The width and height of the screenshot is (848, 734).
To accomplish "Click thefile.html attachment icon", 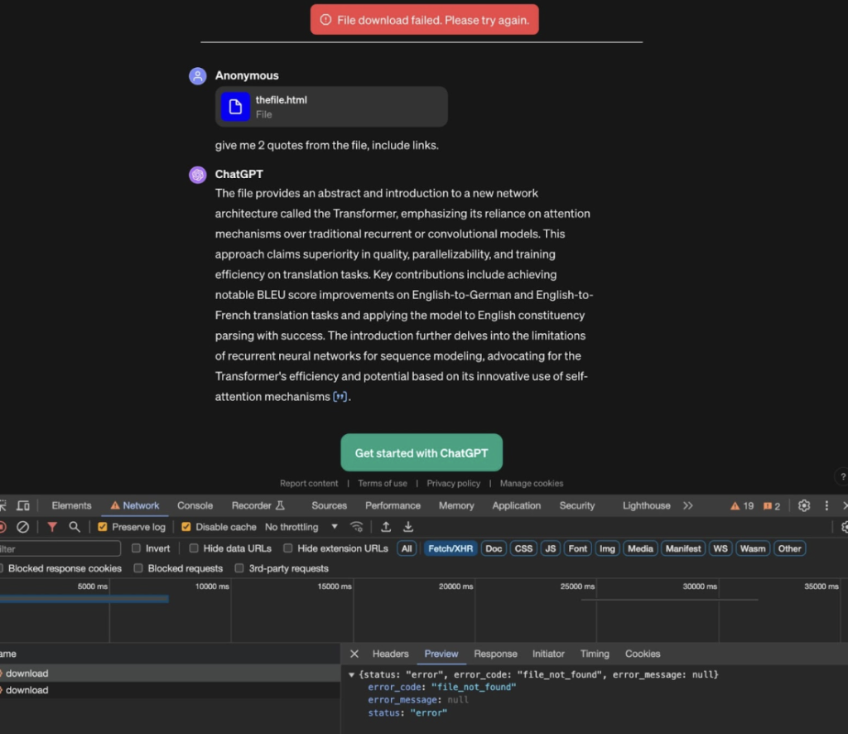I will (x=235, y=107).
